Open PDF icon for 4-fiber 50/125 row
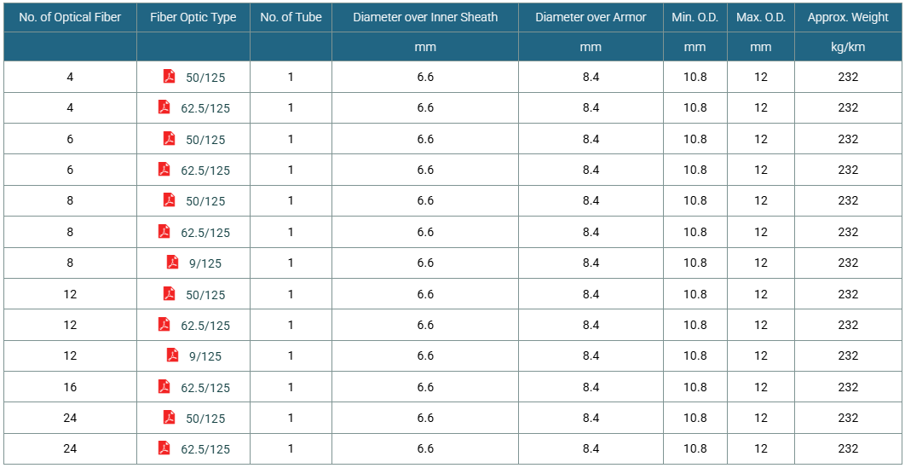The image size is (905, 468). [x=169, y=76]
